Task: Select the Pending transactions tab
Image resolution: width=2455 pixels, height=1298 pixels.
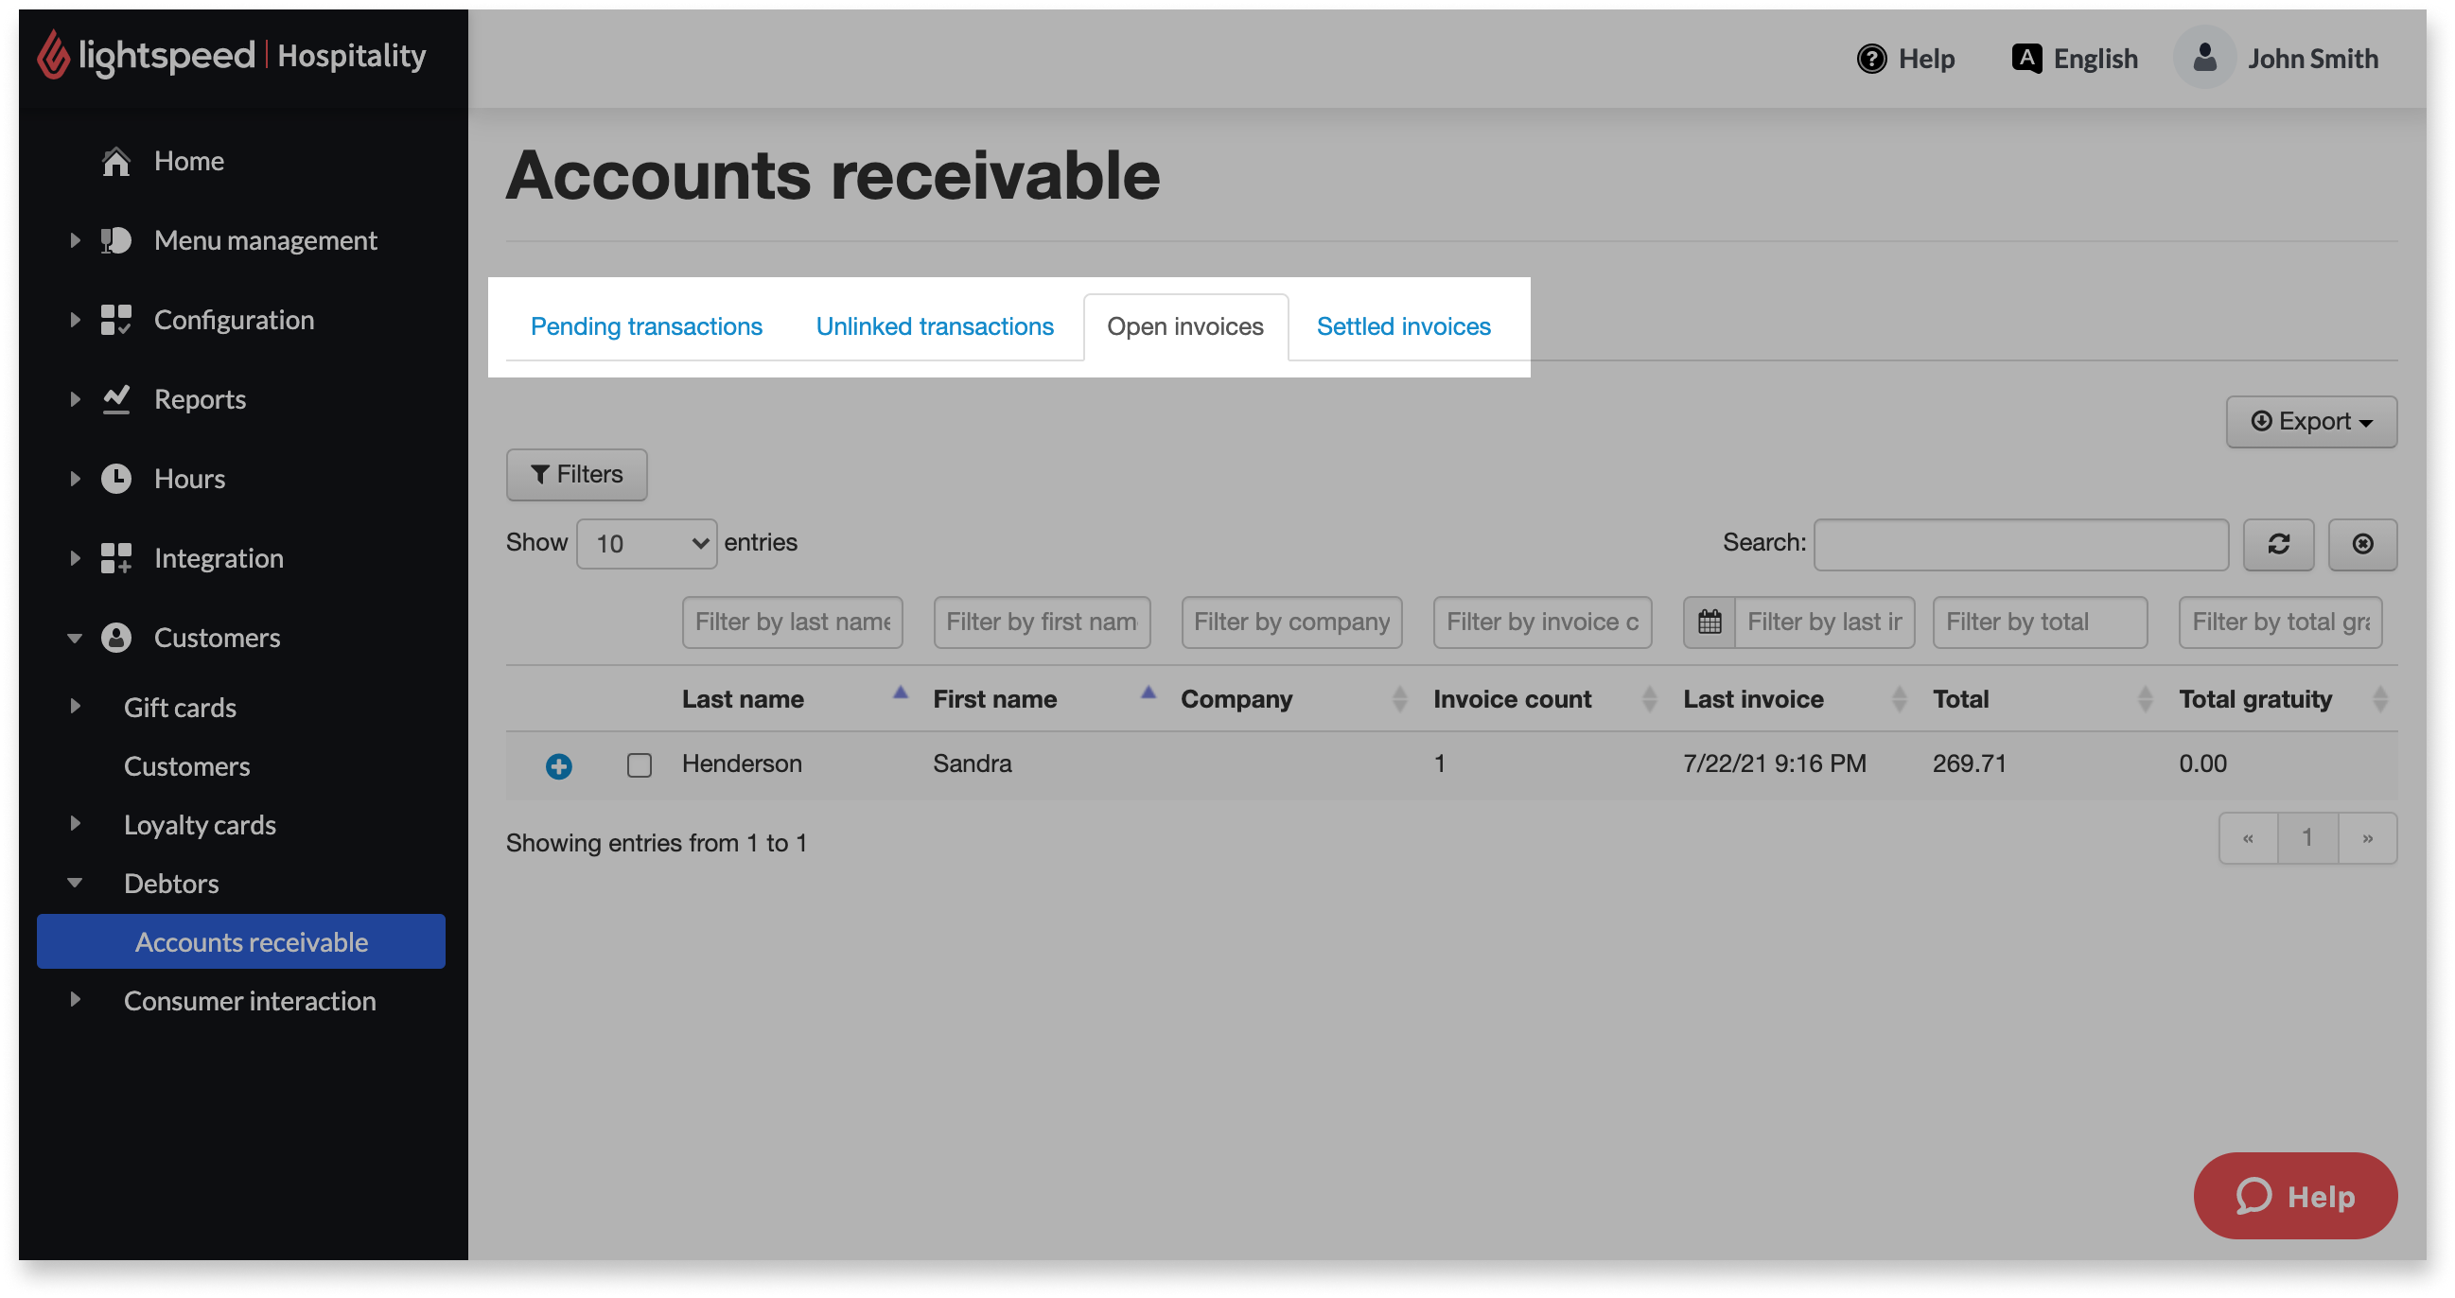Action: (x=646, y=324)
